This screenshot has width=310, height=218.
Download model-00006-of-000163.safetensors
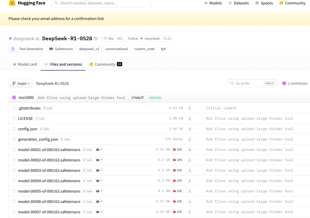click(190, 201)
